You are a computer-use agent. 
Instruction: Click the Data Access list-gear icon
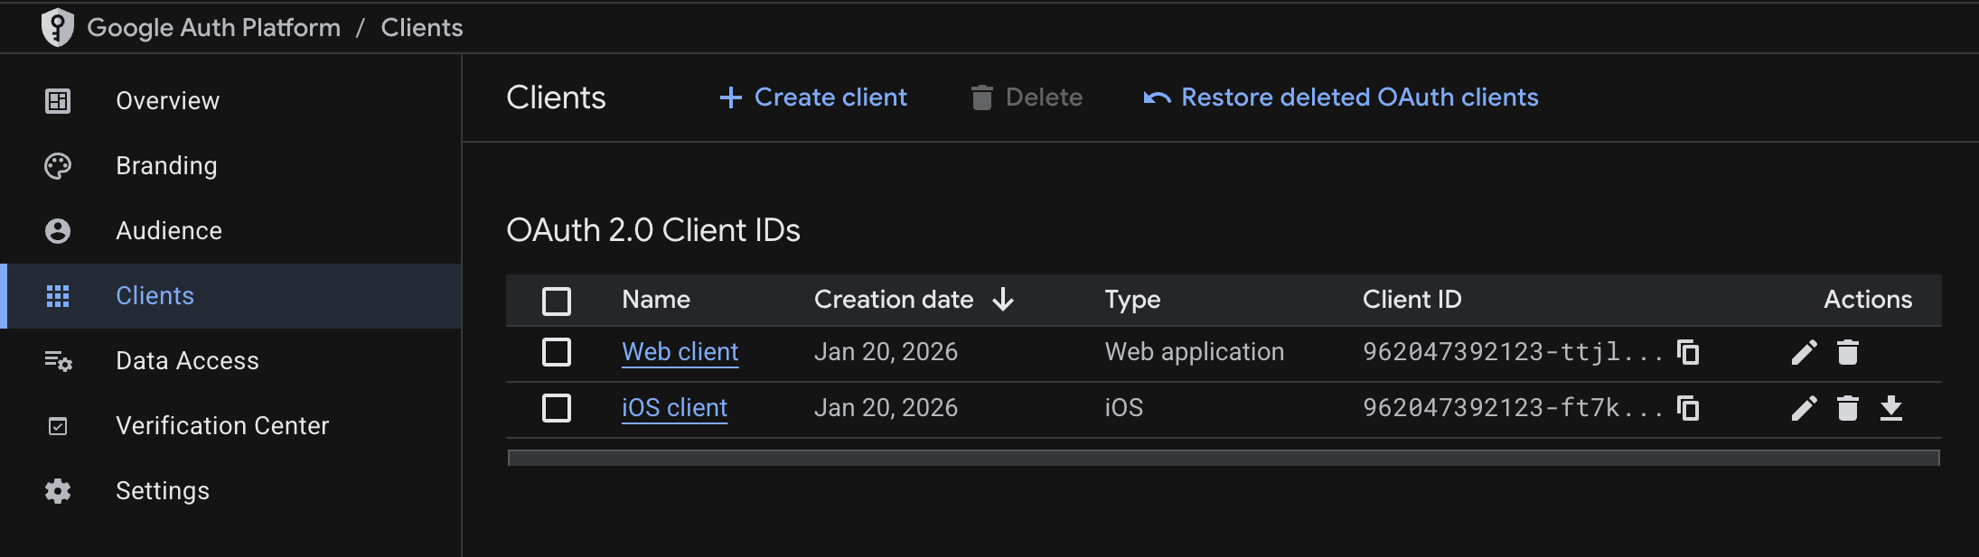pyautogui.click(x=59, y=361)
